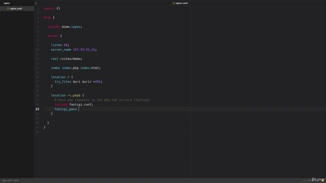
Task: Open nginx.conf in the sidebar file tree
Action: (16, 9)
